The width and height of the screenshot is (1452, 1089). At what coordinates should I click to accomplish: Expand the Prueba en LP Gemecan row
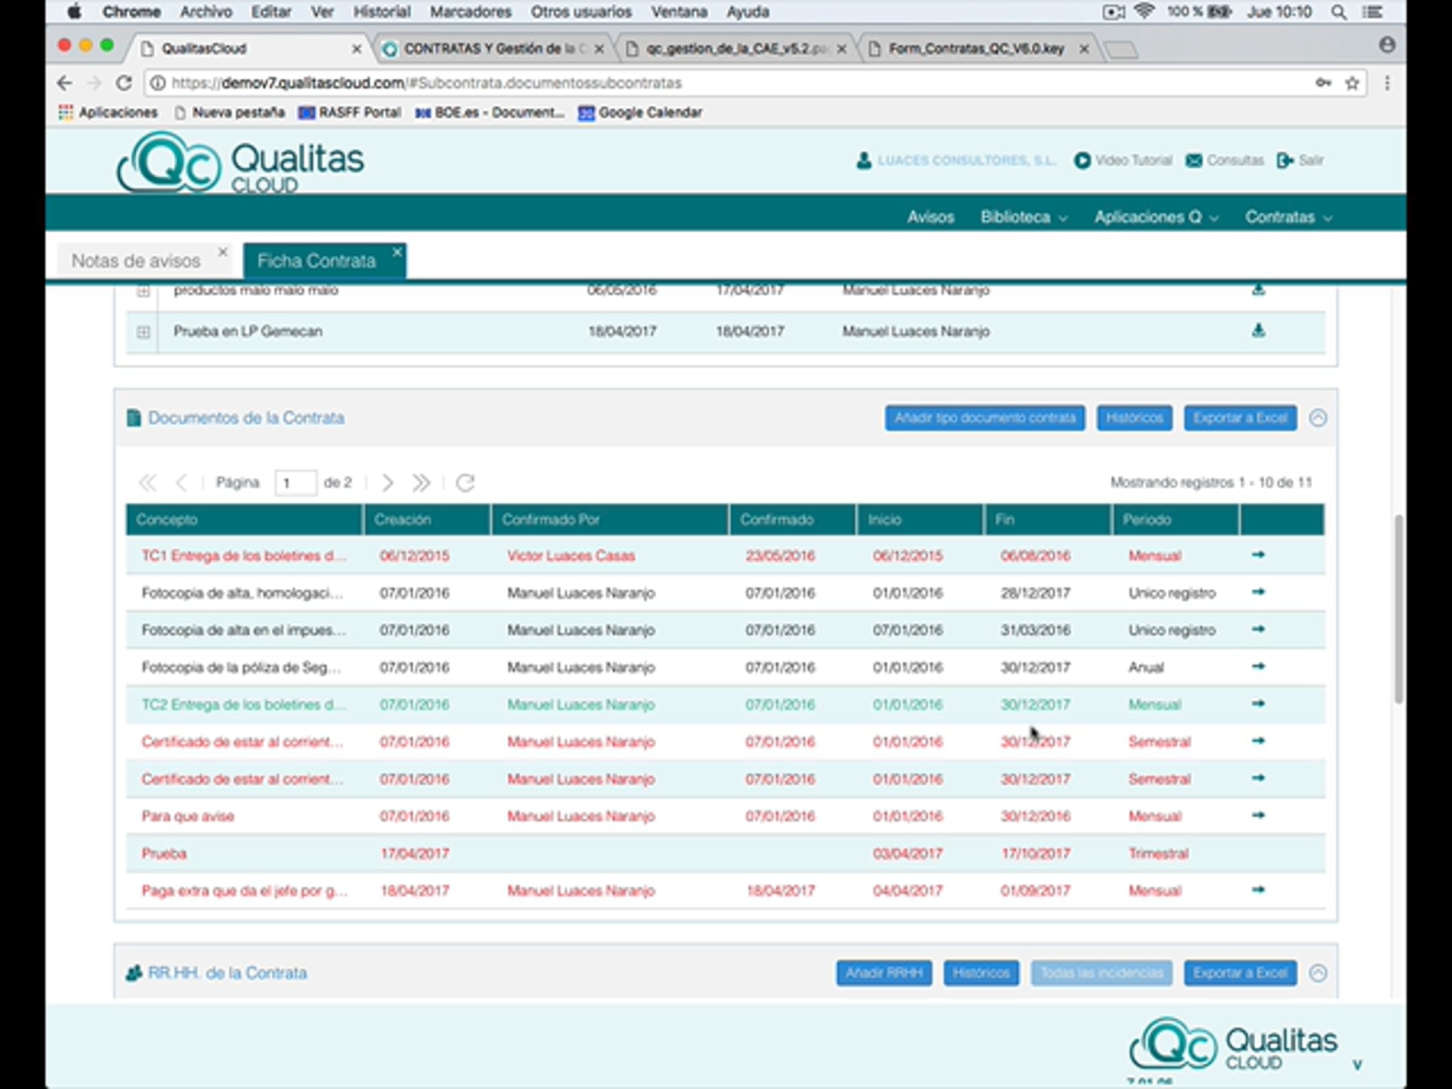tap(143, 332)
